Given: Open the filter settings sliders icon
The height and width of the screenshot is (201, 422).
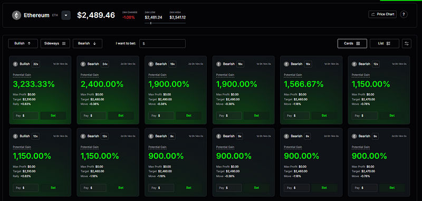Looking at the screenshot, I should pos(406,43).
